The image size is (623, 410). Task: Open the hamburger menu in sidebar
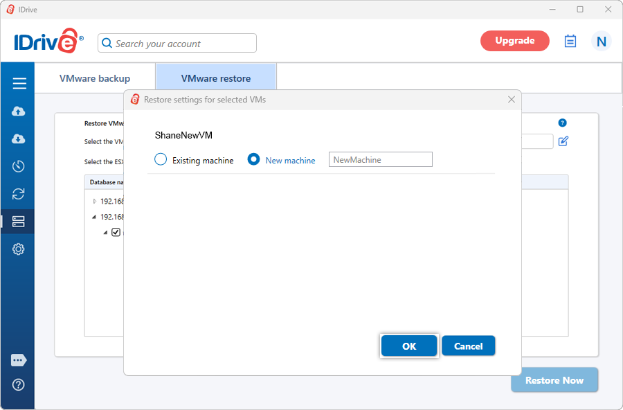pyautogui.click(x=19, y=83)
